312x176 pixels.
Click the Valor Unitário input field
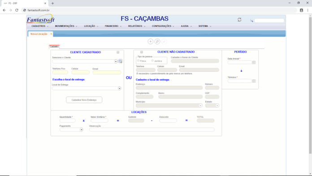coord(100,121)
